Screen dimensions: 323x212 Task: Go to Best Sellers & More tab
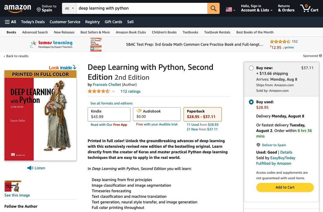pyautogui.click(x=95, y=32)
